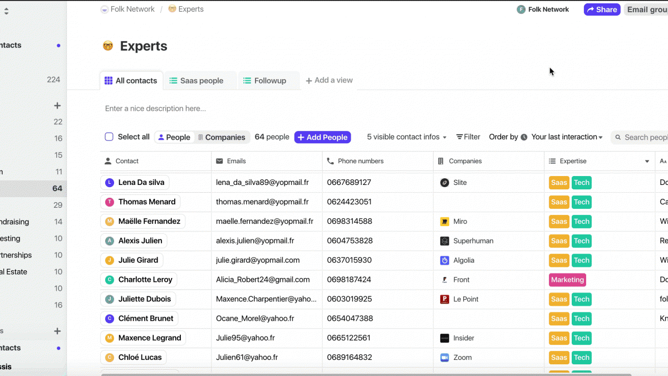Click the Miro company logo icon

pos(444,222)
